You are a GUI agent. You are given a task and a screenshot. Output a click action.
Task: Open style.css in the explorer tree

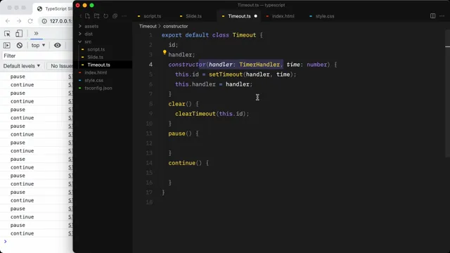(x=94, y=80)
